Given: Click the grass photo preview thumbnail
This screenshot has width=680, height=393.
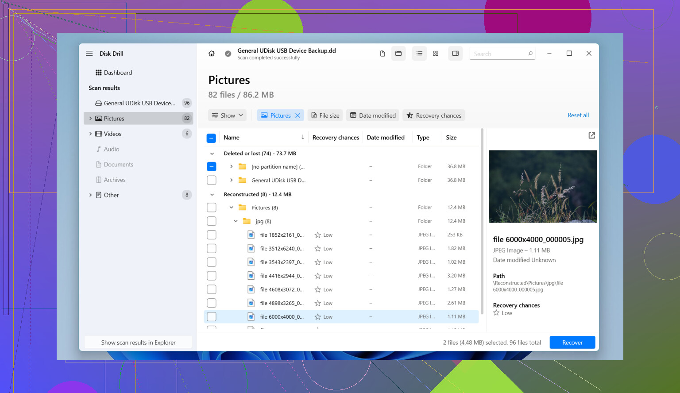Looking at the screenshot, I should pos(543,186).
